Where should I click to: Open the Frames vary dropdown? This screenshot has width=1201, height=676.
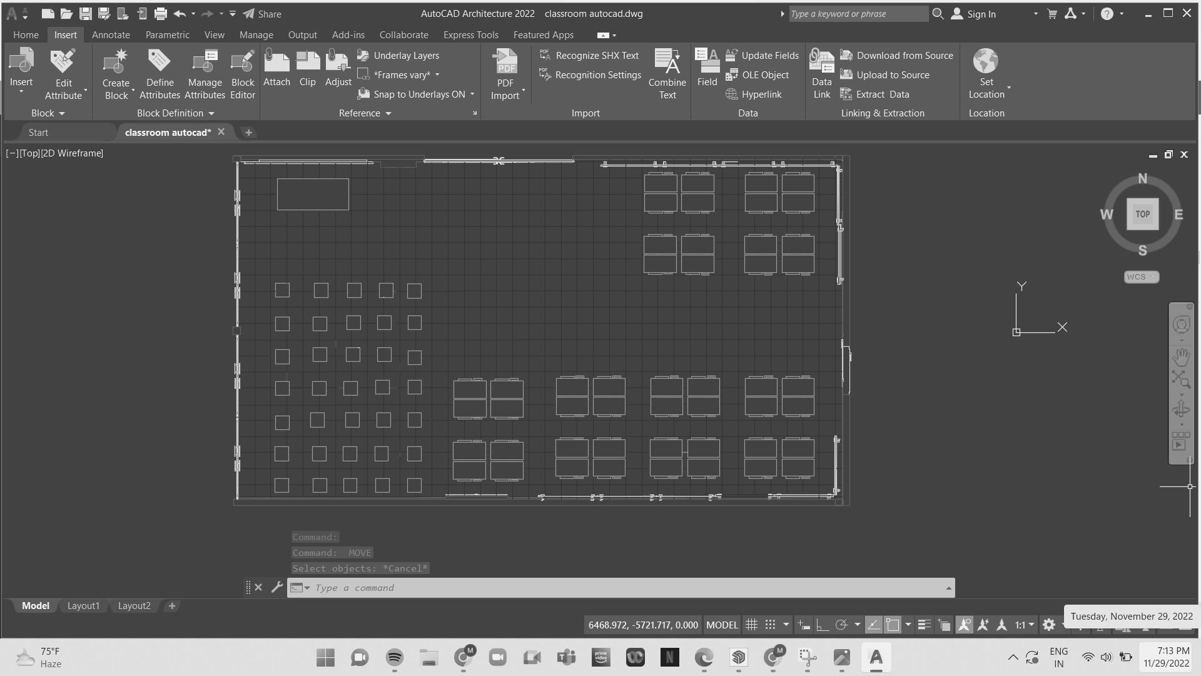(437, 75)
